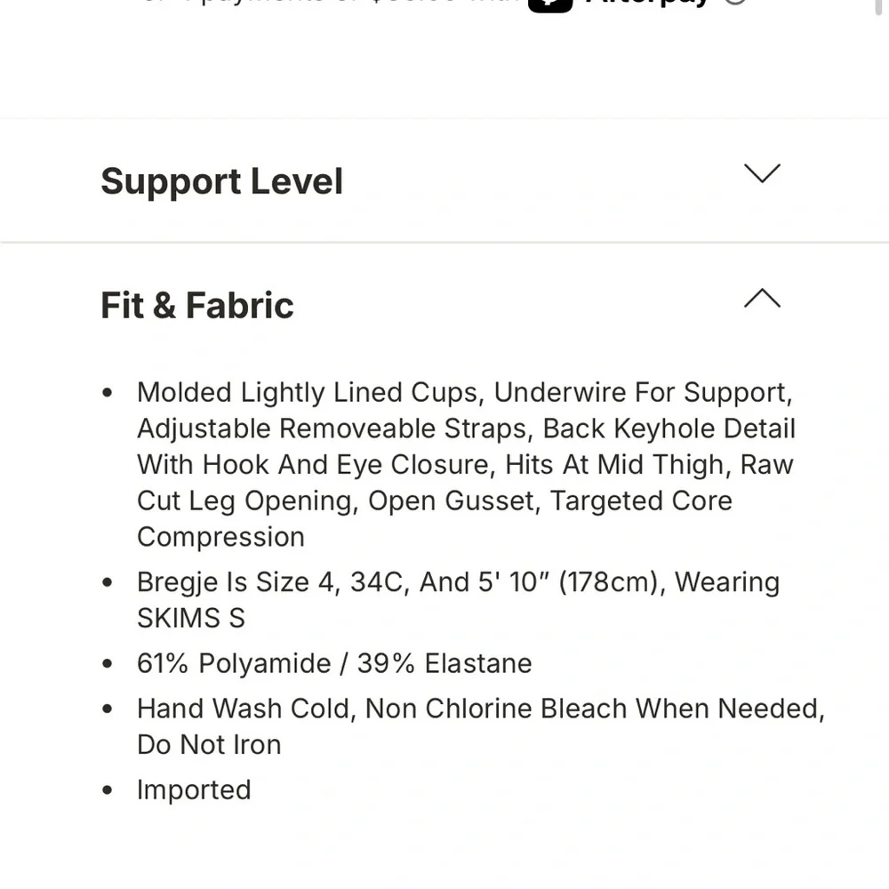
Task: Click the SKIMS S size text
Action: click(190, 618)
